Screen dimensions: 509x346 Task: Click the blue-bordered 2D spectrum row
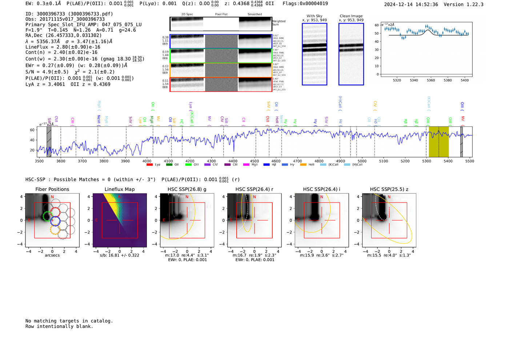coord(221,41)
